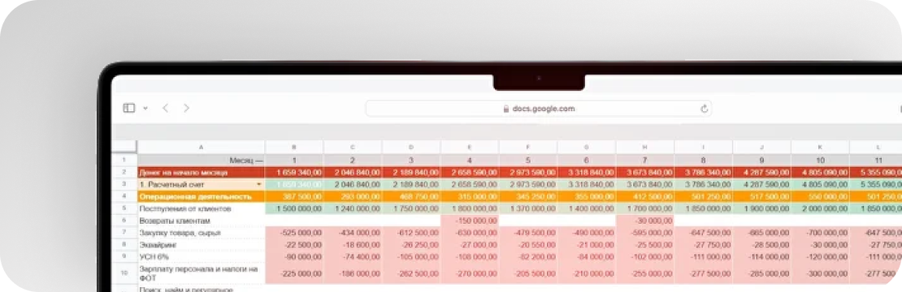Viewport: 902px width, 292px height.
Task: Click the '-434 000,00' cell
Action: (353, 233)
